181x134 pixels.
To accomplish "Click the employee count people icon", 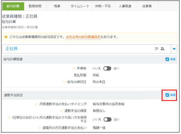I will point(162,49).
